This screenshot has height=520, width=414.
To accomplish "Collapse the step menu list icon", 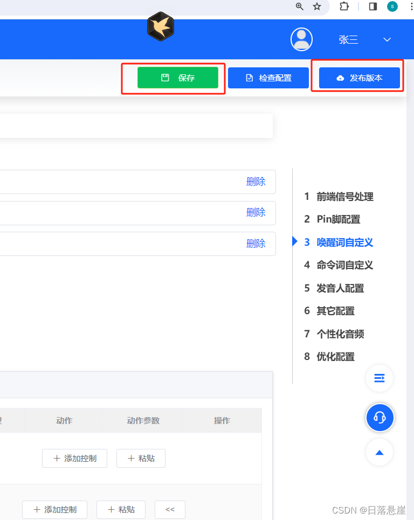I will [x=379, y=378].
